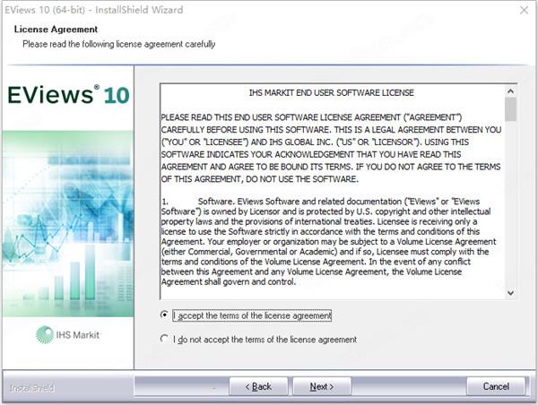
Task: Click the line starting "PLEASE READ THIS END USER"
Action: pos(311,117)
